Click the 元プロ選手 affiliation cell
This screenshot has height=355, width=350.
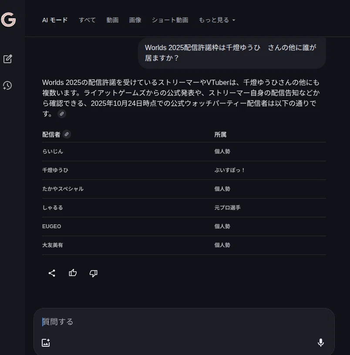point(227,208)
